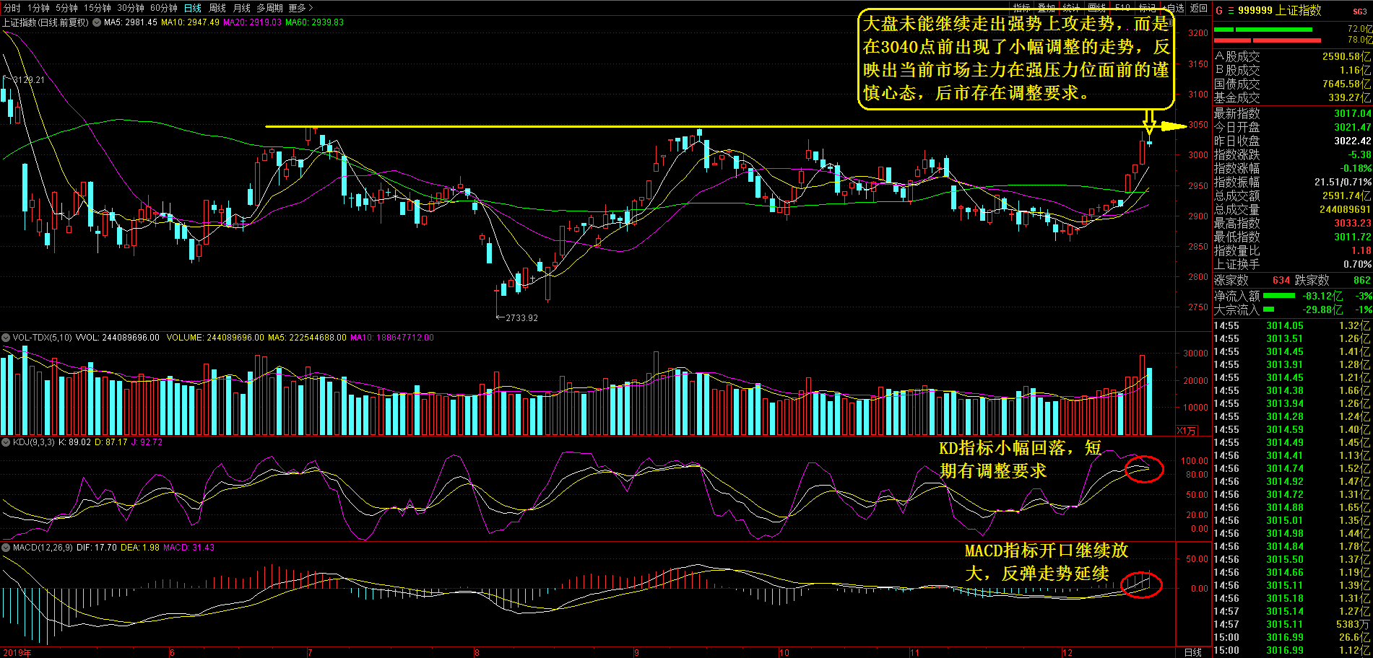Click the 叠加 overlay toolbar button
The height and width of the screenshot is (658, 1373).
point(1047,8)
